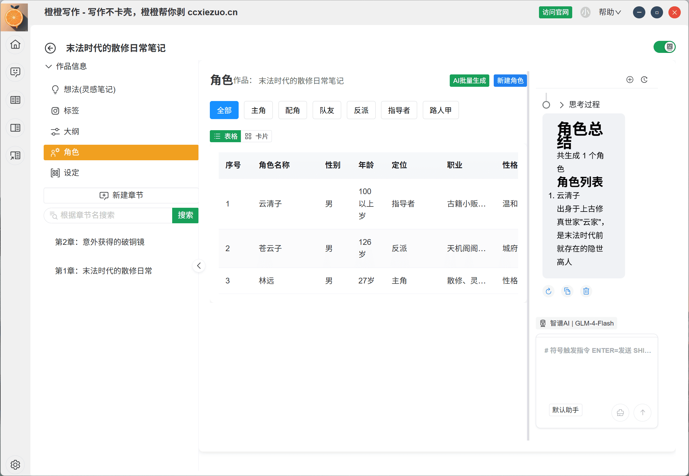
Task: Open chat history with the clock icon
Action: 644,80
